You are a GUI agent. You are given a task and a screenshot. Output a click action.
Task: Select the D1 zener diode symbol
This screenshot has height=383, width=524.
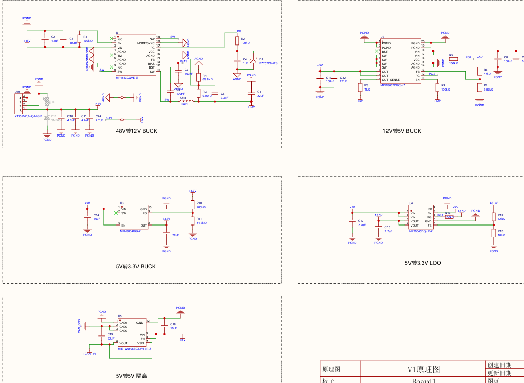click(254, 61)
